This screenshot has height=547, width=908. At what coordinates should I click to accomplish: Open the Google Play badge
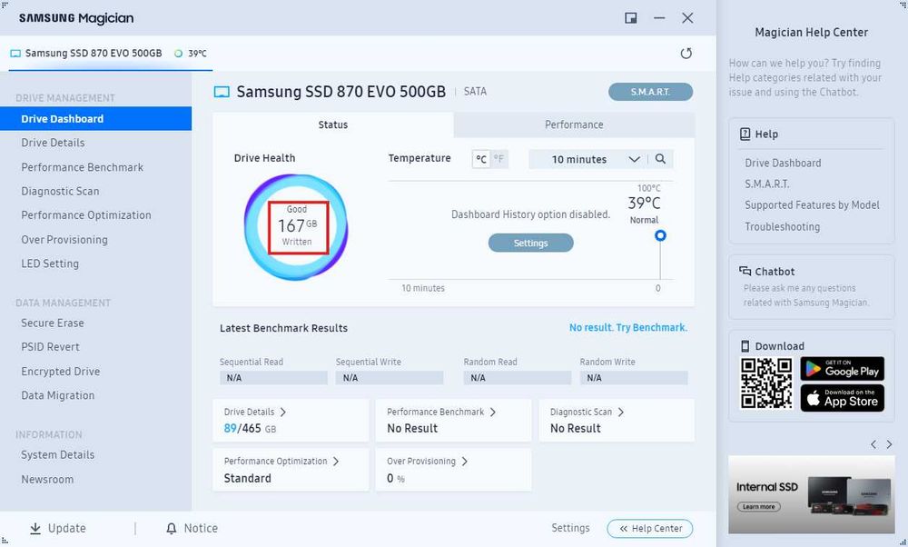coord(842,369)
